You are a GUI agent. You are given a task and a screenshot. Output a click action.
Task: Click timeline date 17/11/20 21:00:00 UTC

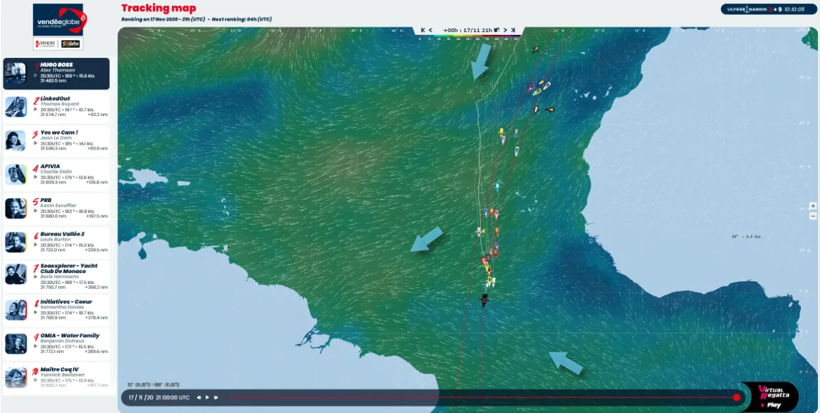(x=159, y=397)
